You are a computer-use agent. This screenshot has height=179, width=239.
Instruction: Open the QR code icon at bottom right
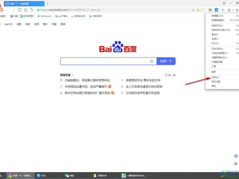pos(236,164)
